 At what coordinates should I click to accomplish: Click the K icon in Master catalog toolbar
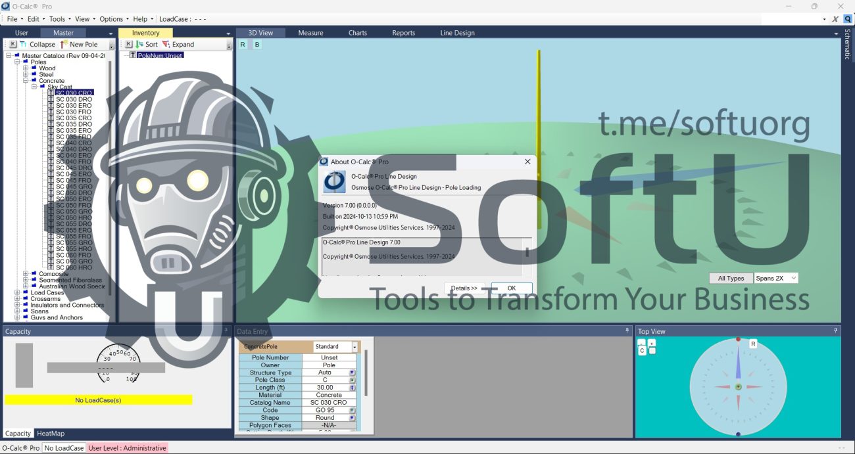[13, 44]
